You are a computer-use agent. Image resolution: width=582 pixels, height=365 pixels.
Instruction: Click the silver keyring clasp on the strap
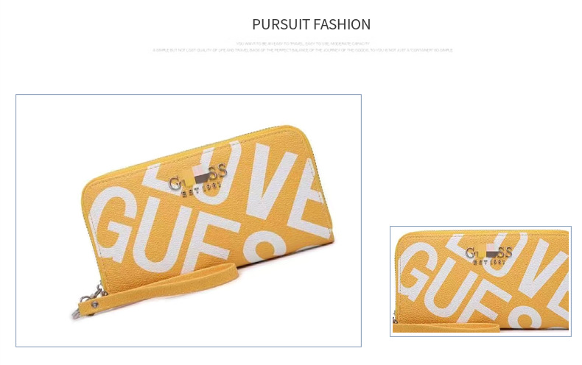pos(77,313)
